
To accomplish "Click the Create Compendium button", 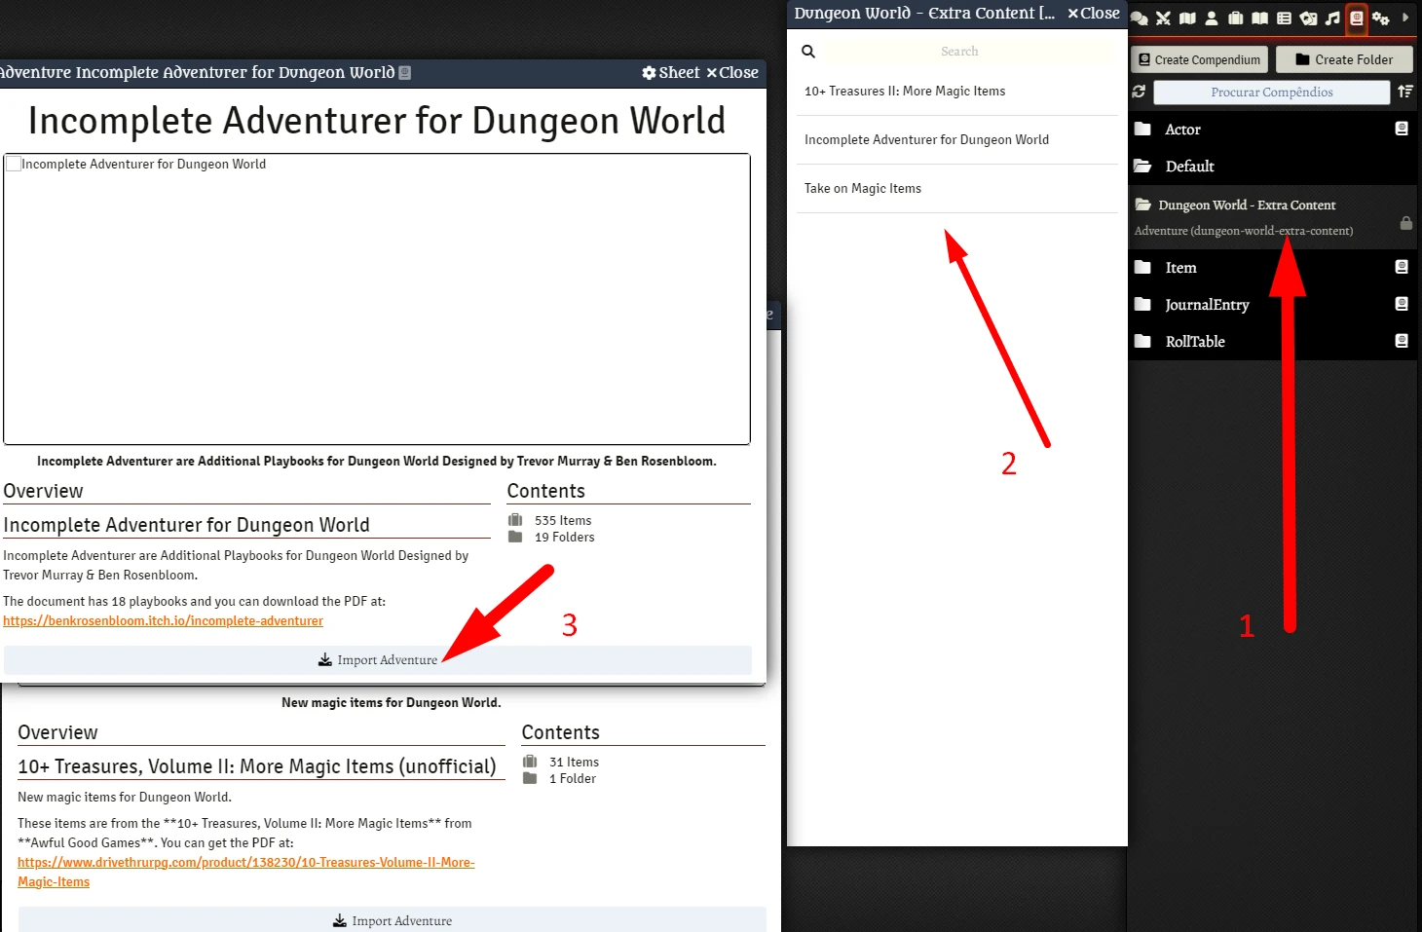I will tap(1200, 59).
